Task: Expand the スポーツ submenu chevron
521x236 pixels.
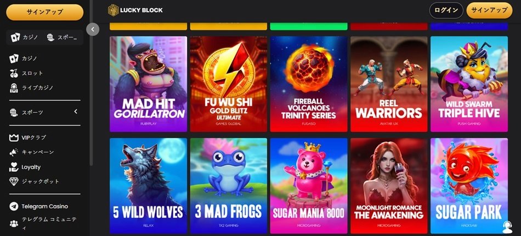Action: pyautogui.click(x=76, y=112)
